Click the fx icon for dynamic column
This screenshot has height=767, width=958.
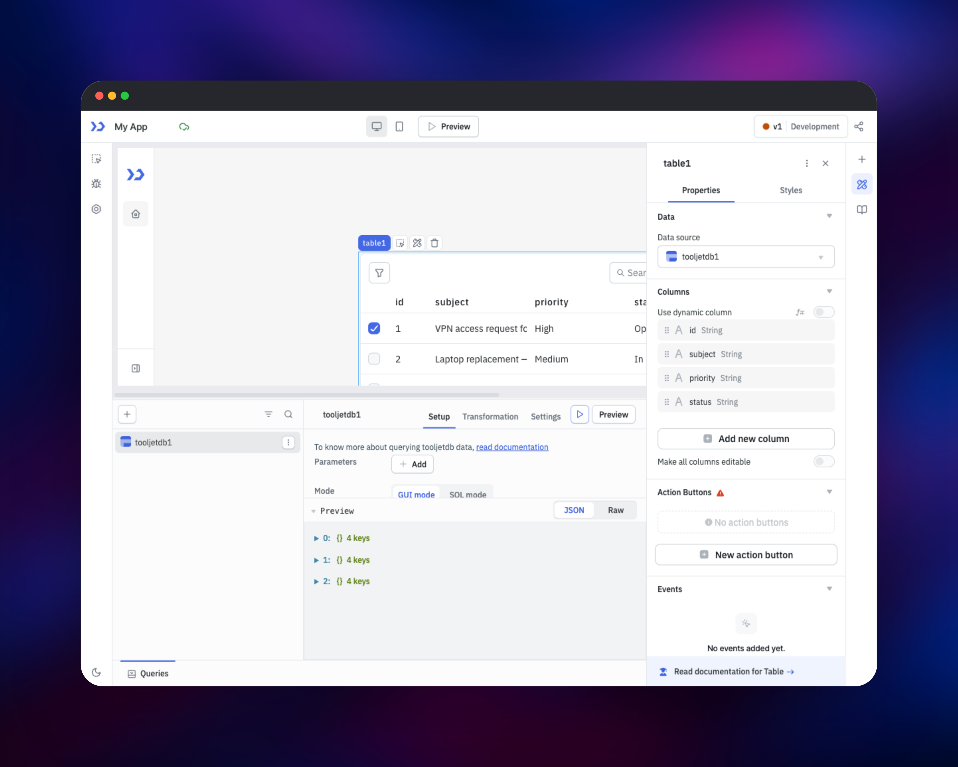pyautogui.click(x=800, y=312)
